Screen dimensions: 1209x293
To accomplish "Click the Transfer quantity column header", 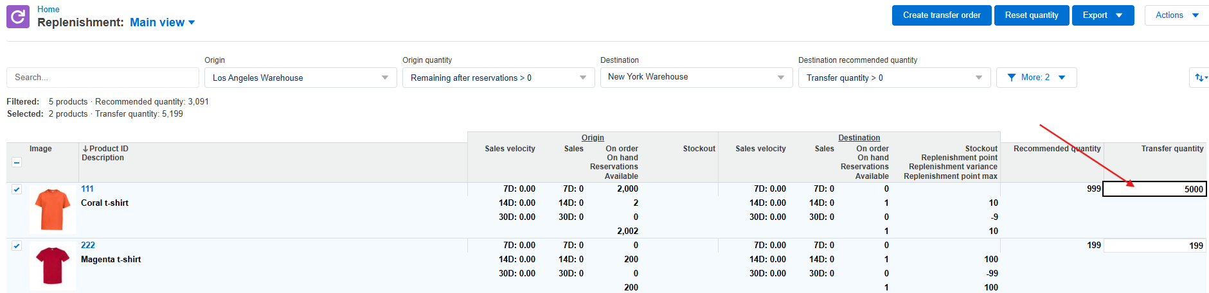I will 1172,149.
